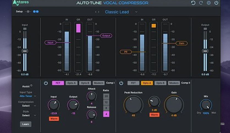This screenshot has height=133, width=230.
Task: Click the purple Input threshold marker on meter
Action: coord(50,43)
